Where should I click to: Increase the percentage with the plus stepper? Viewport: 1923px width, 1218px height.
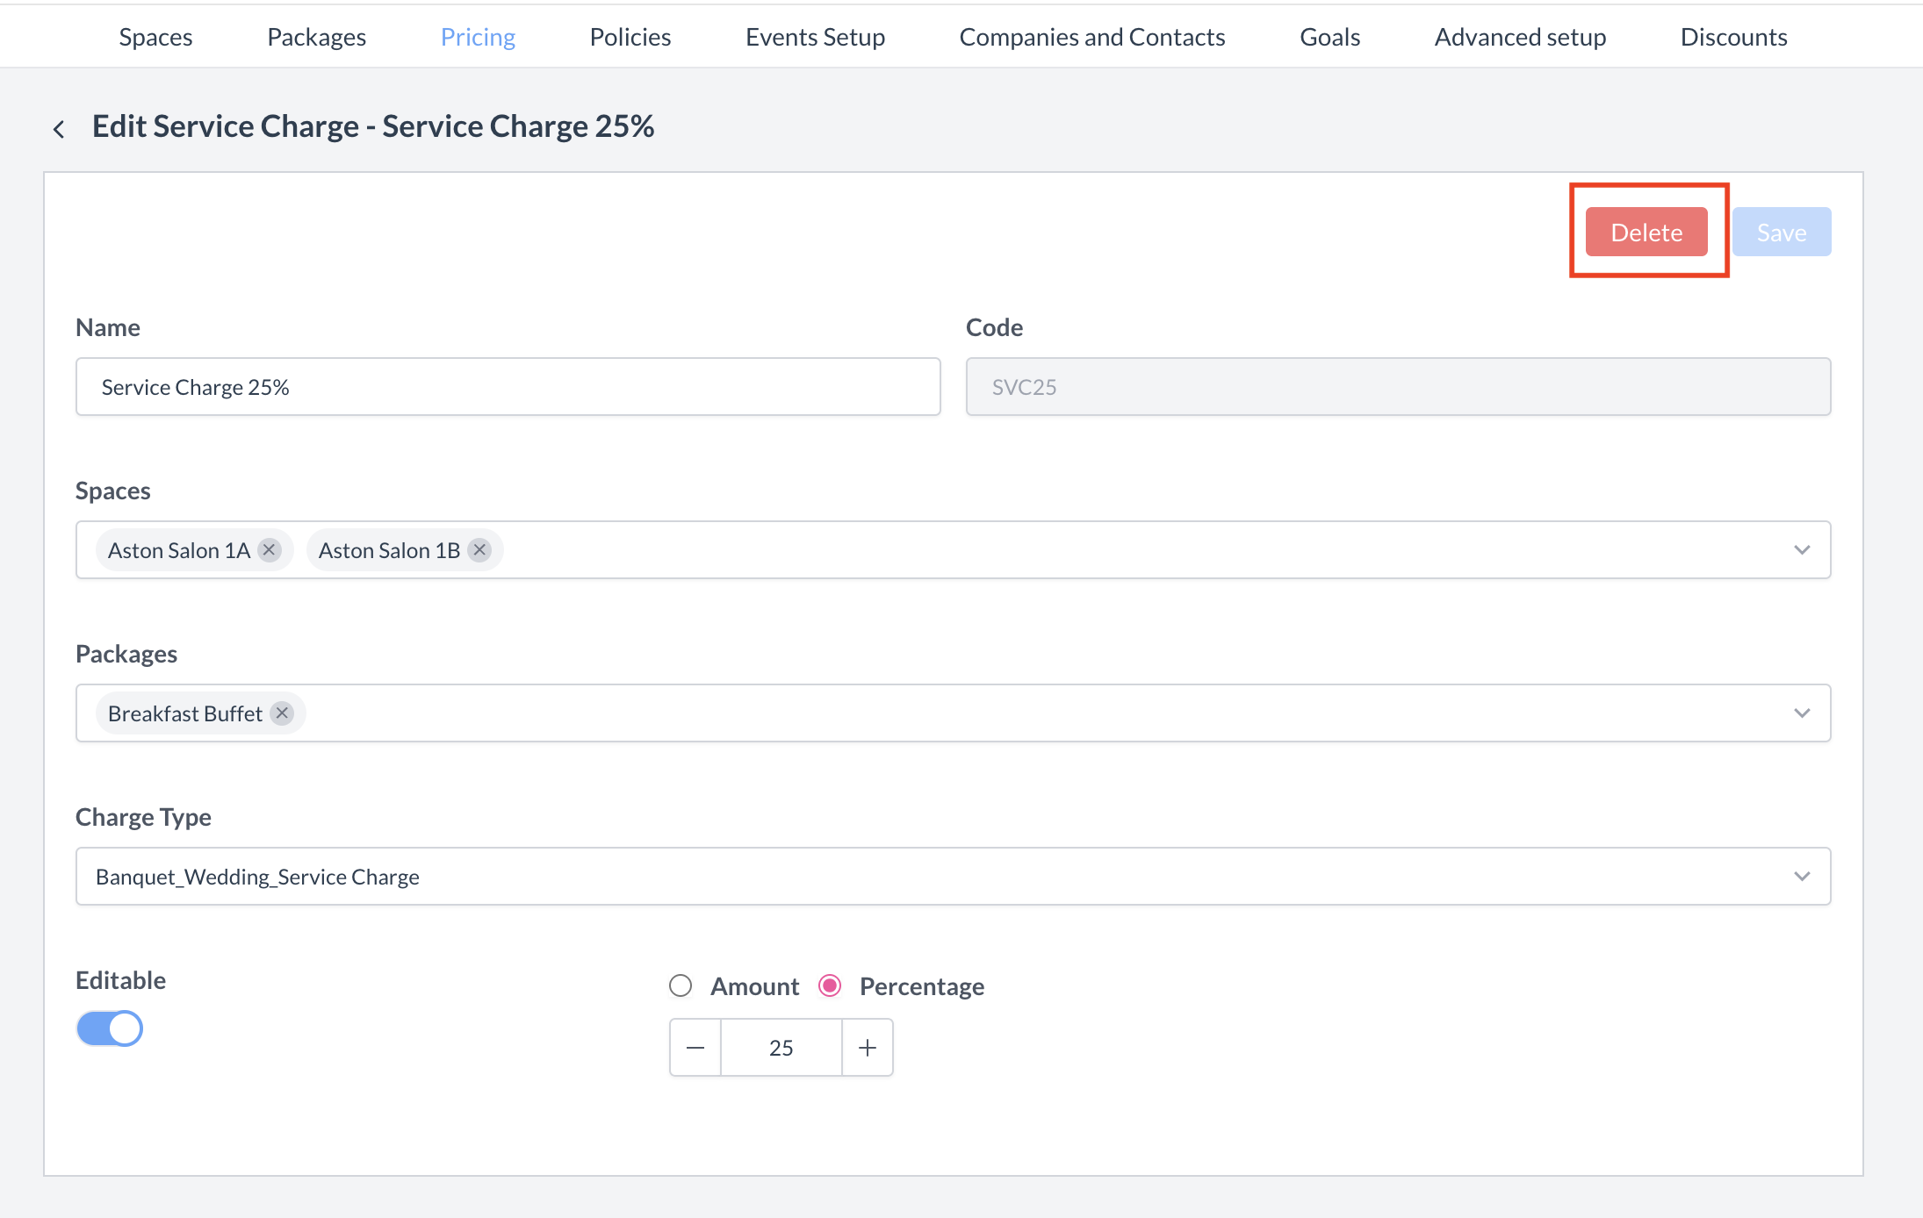pos(868,1047)
